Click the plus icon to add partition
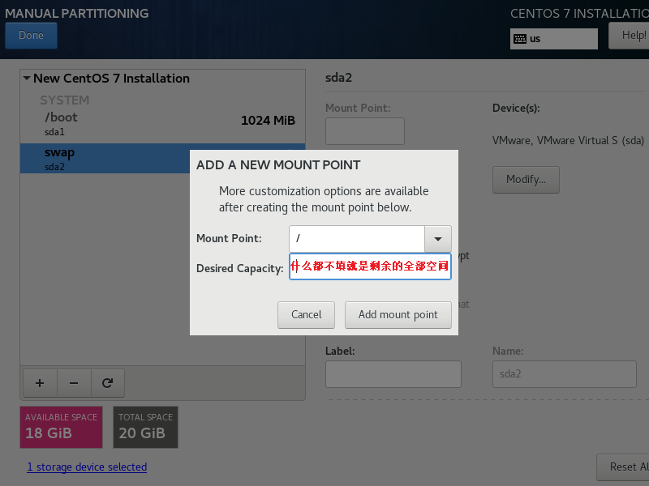 pos(39,383)
